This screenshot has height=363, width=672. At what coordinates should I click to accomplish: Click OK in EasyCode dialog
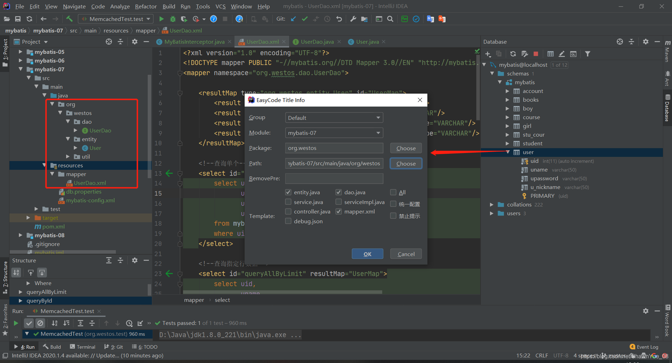[x=367, y=254]
